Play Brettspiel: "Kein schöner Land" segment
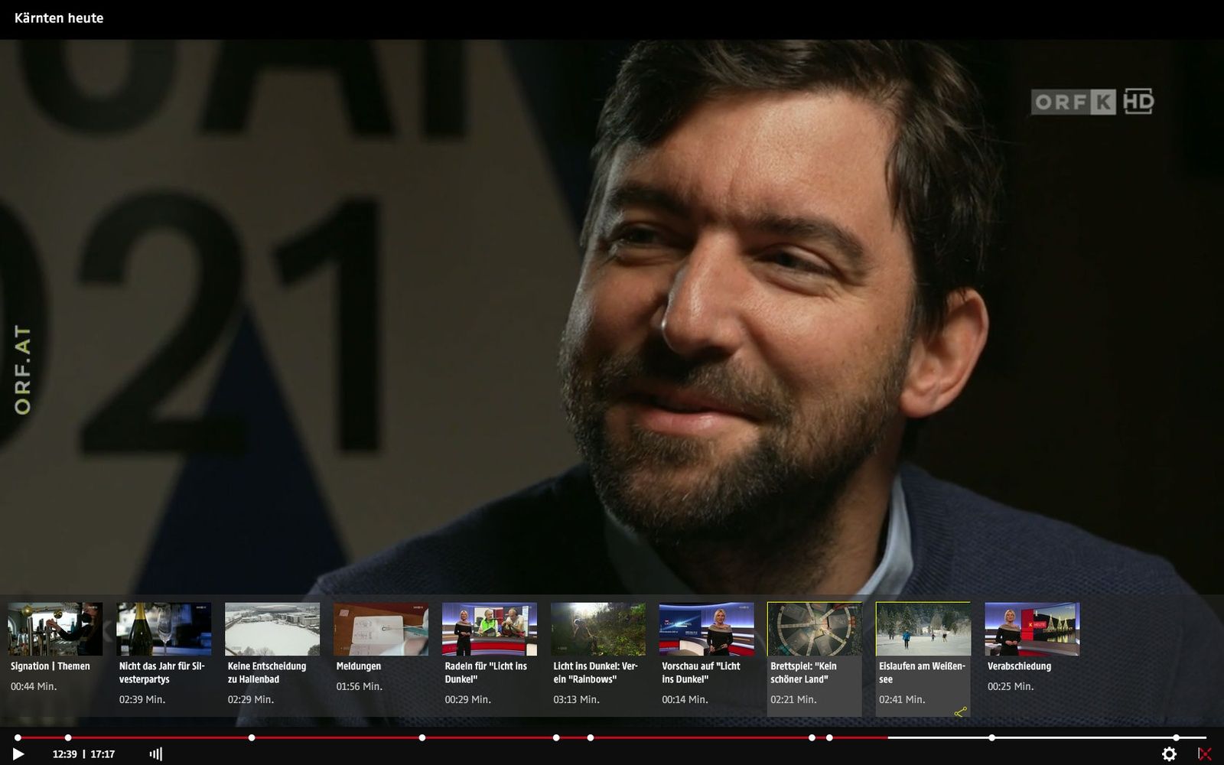Screen dimensions: 1224x765 tap(815, 629)
